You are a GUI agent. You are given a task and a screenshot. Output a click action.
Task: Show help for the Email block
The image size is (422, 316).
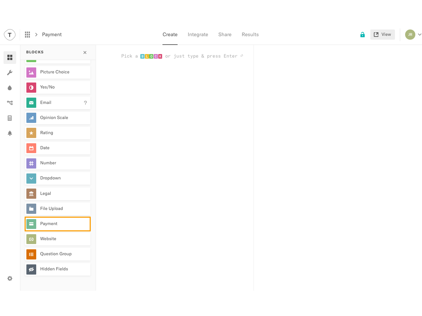click(x=85, y=103)
